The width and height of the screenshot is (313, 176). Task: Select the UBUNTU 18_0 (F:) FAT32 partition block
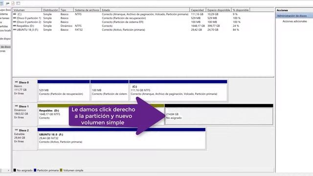(121, 139)
